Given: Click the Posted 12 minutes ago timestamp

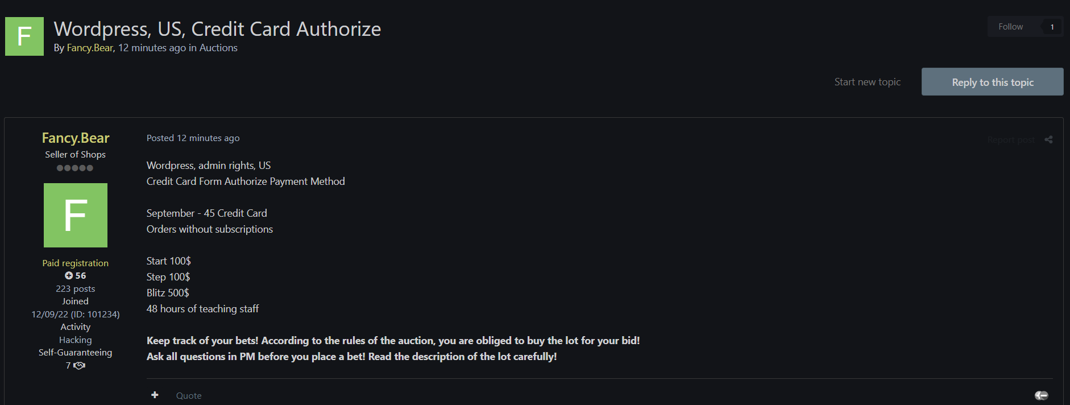Looking at the screenshot, I should point(193,138).
